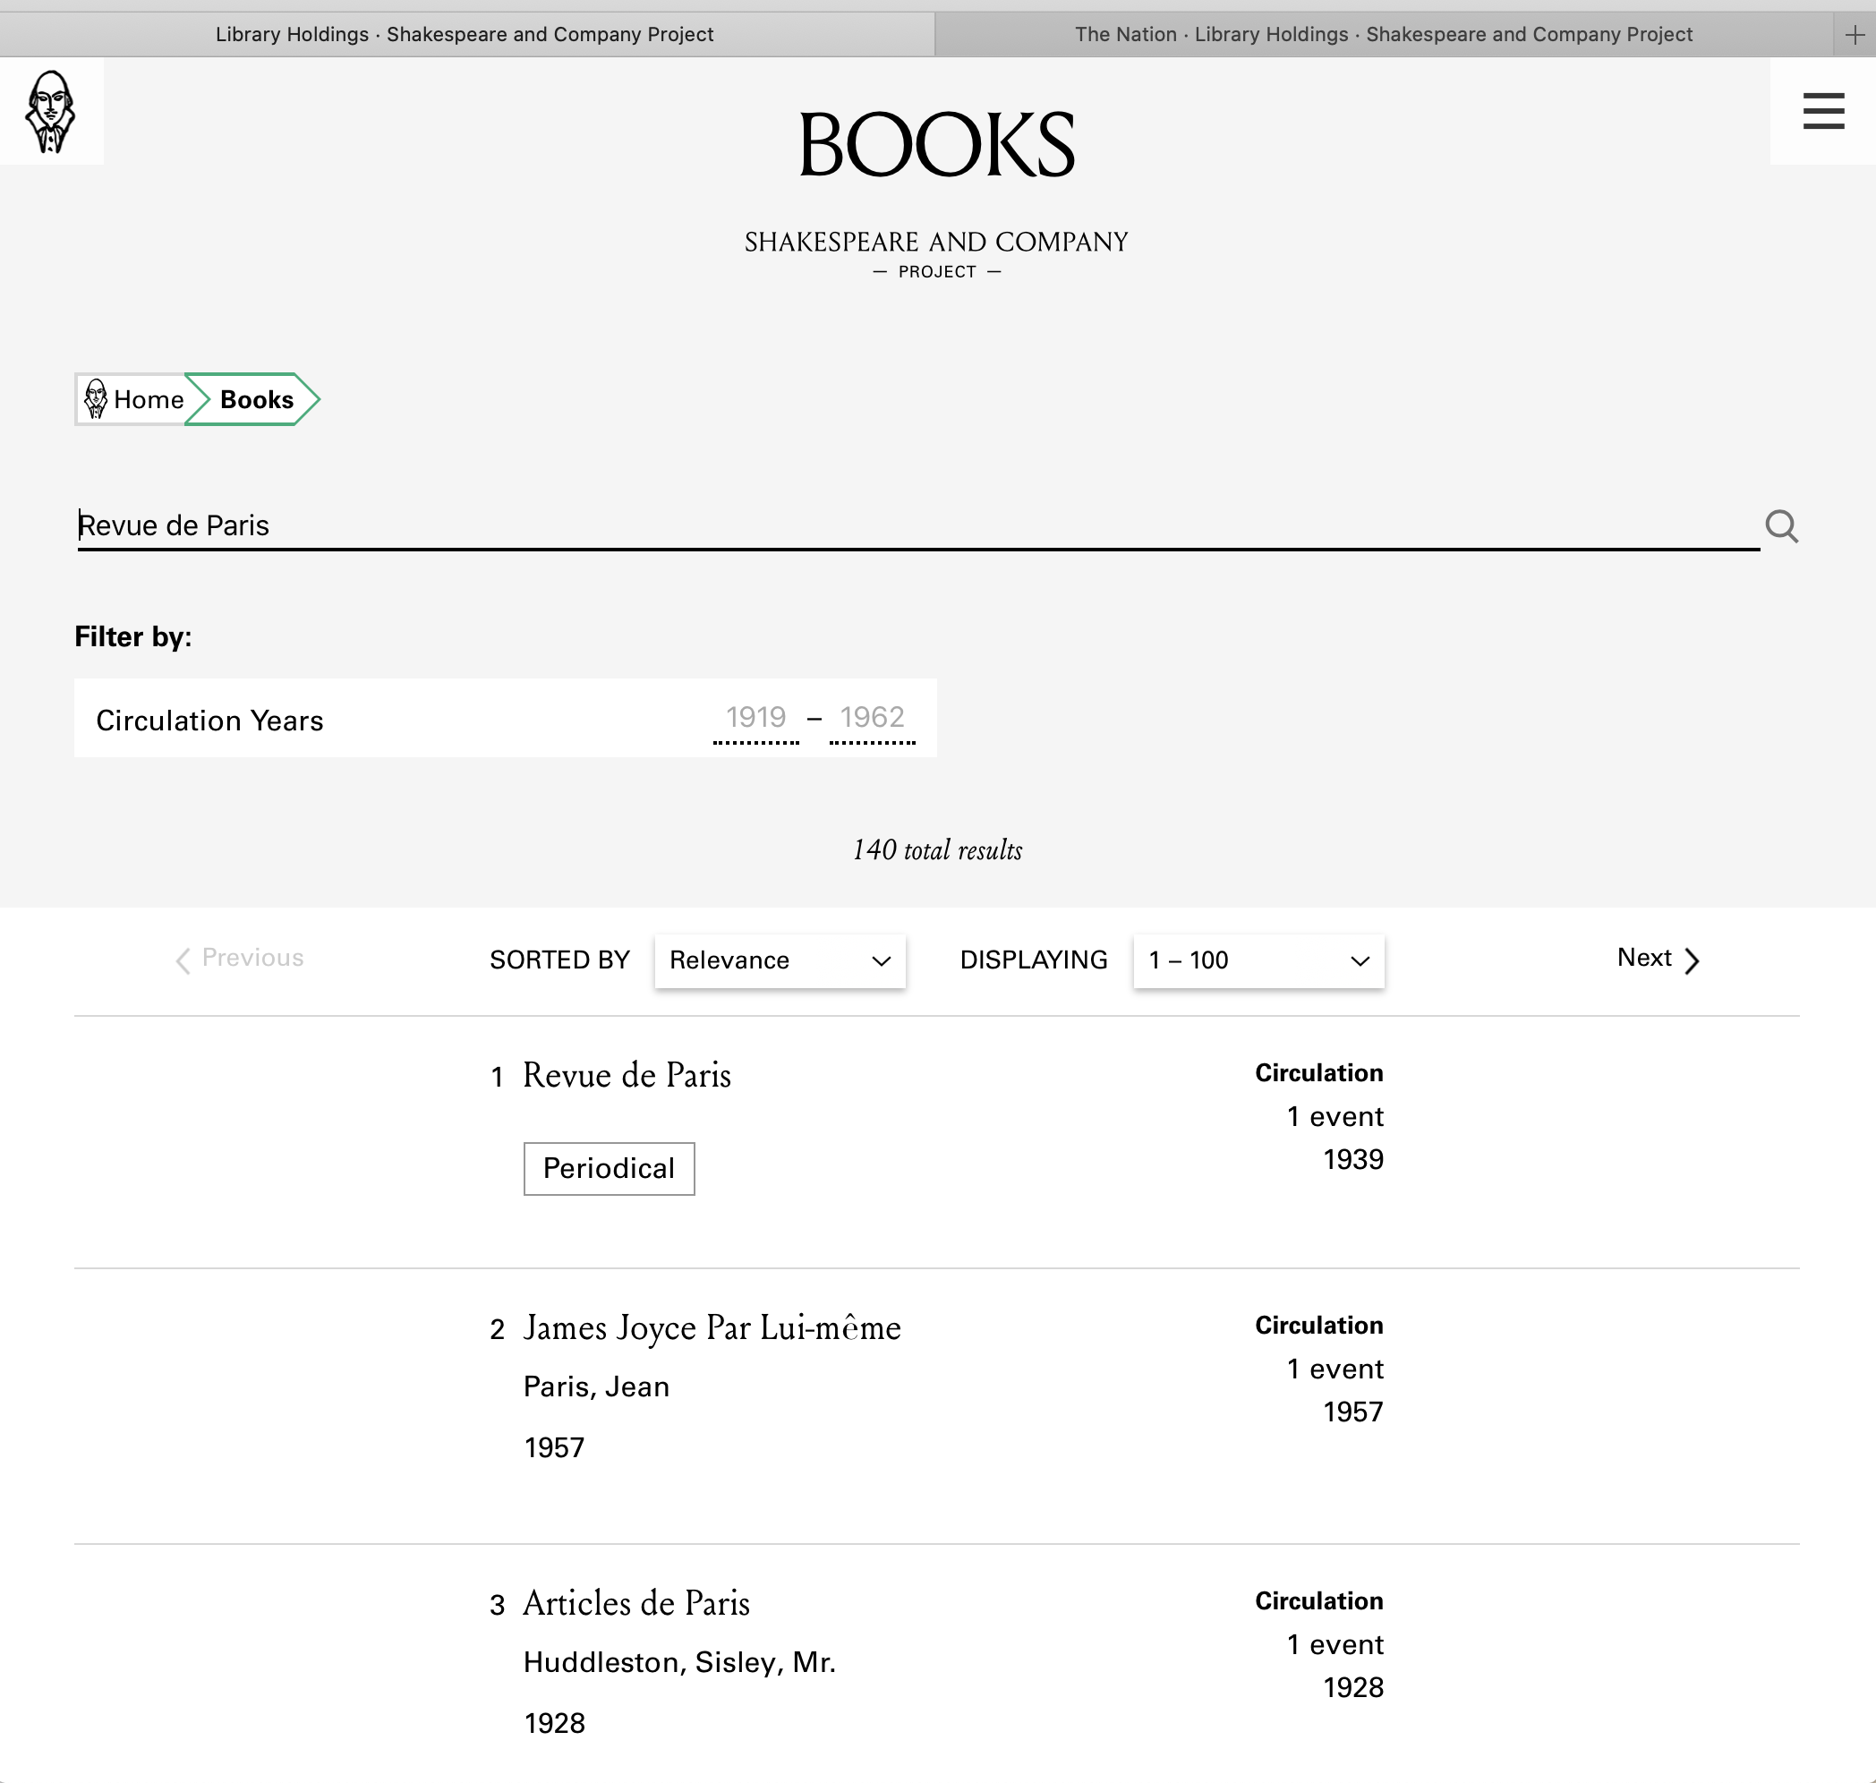Click the Books breadcrumb
The image size is (1876, 1783).
(x=257, y=399)
